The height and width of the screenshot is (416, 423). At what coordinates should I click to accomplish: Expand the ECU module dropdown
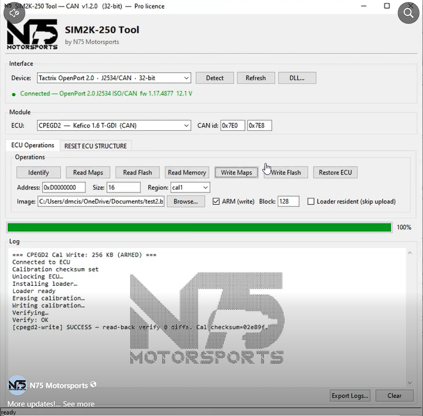click(114, 126)
